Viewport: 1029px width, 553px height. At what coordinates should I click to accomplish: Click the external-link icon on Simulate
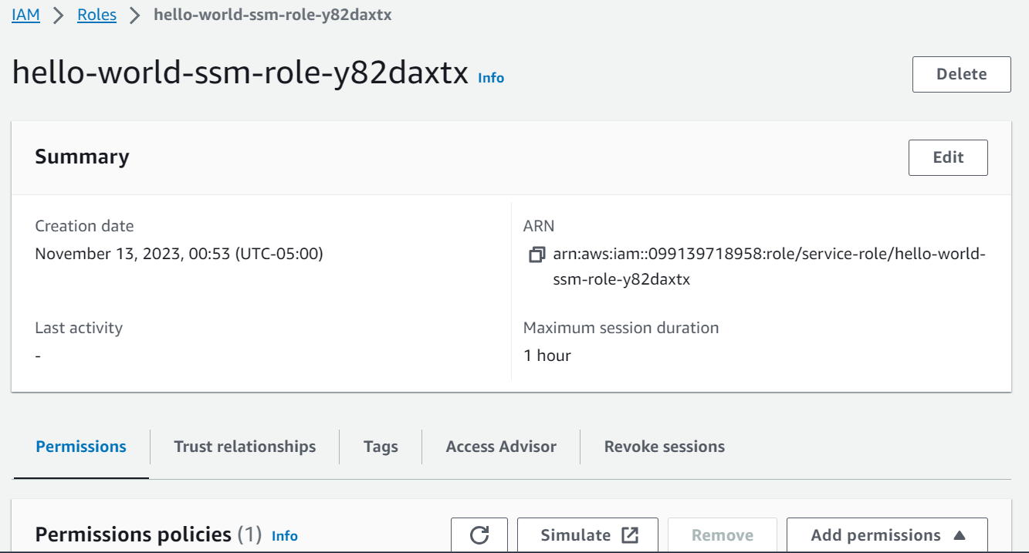tap(630, 535)
